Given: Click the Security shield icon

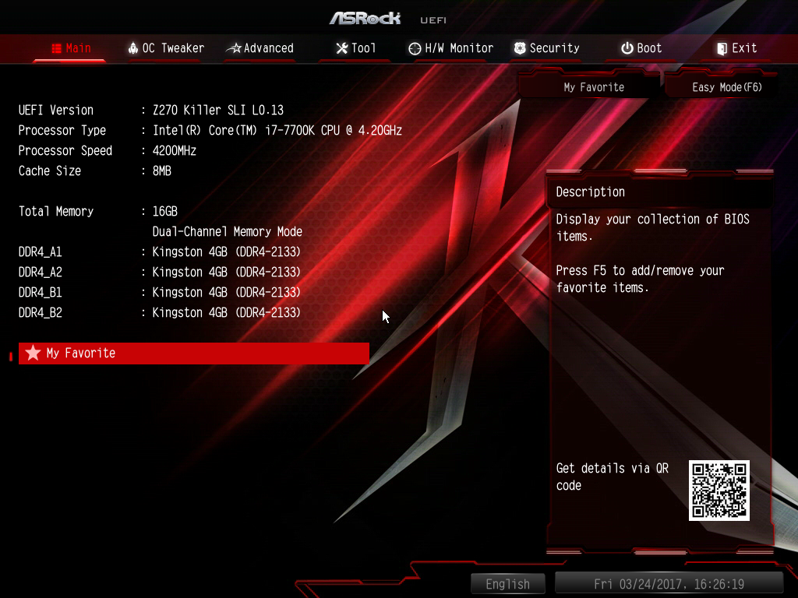Looking at the screenshot, I should pyautogui.click(x=520, y=48).
